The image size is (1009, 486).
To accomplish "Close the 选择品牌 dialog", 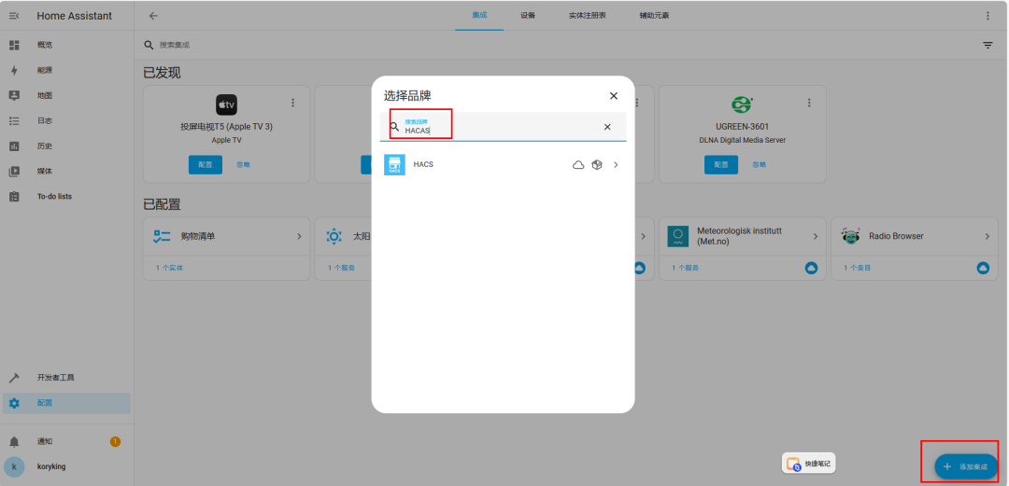I will 613,96.
